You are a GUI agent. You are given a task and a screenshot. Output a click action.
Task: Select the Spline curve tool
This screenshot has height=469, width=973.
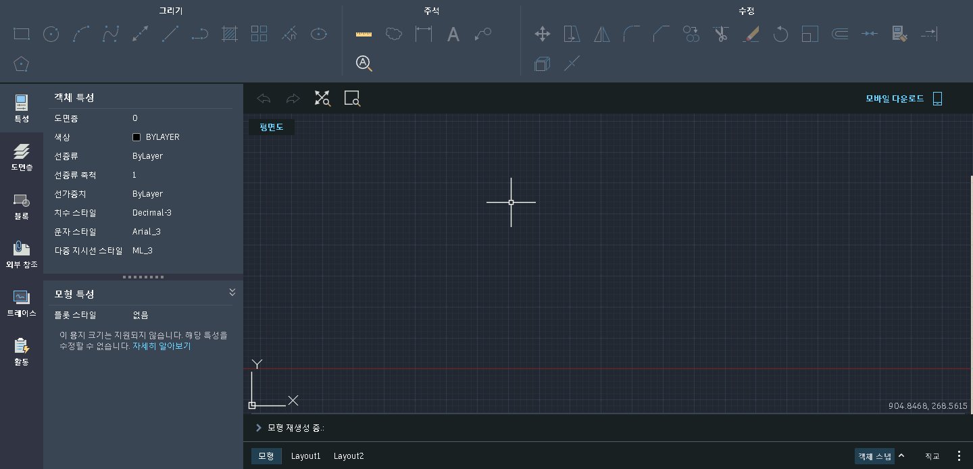(x=111, y=34)
